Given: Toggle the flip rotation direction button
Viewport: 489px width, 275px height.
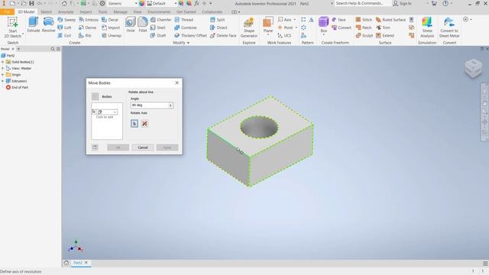Looking at the screenshot, I should (144, 124).
